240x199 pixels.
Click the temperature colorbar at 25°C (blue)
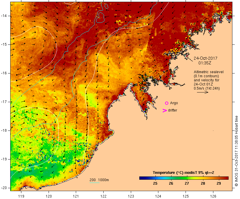pyautogui.click(x=155, y=178)
